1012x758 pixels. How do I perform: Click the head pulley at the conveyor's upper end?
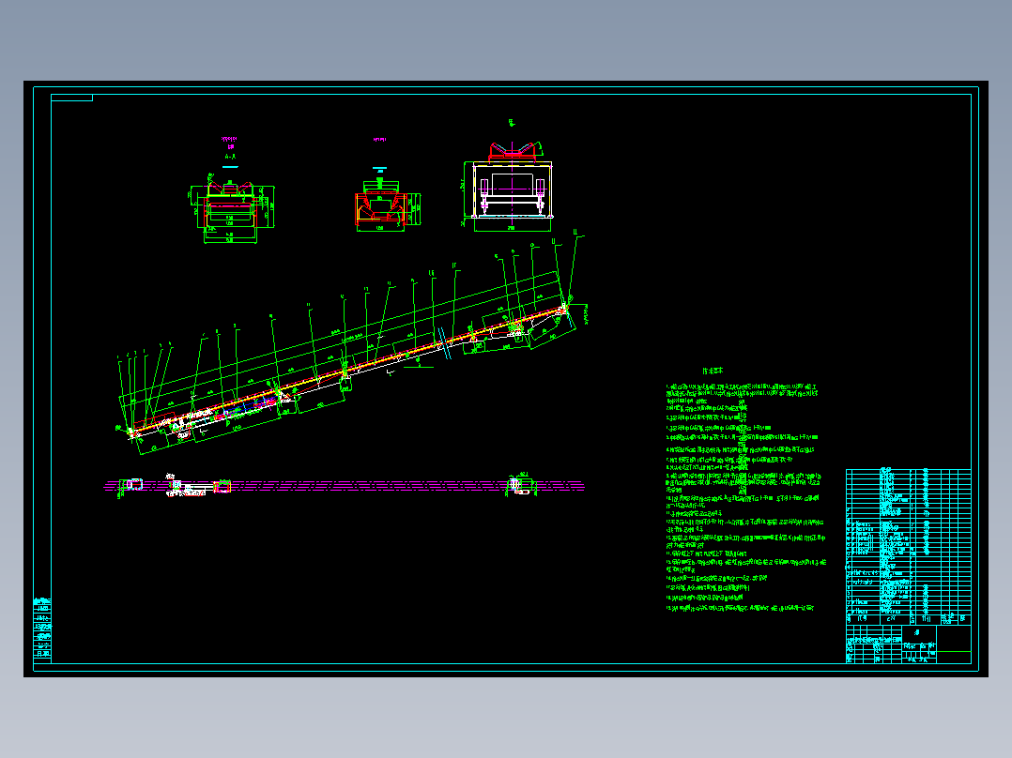563,308
